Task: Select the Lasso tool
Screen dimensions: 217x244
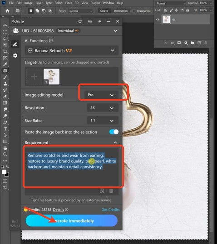Action: [x=5, y=39]
